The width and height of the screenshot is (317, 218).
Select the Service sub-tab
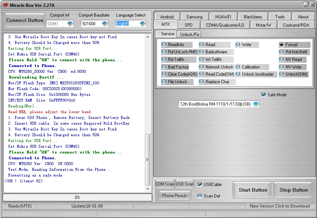click(168, 34)
